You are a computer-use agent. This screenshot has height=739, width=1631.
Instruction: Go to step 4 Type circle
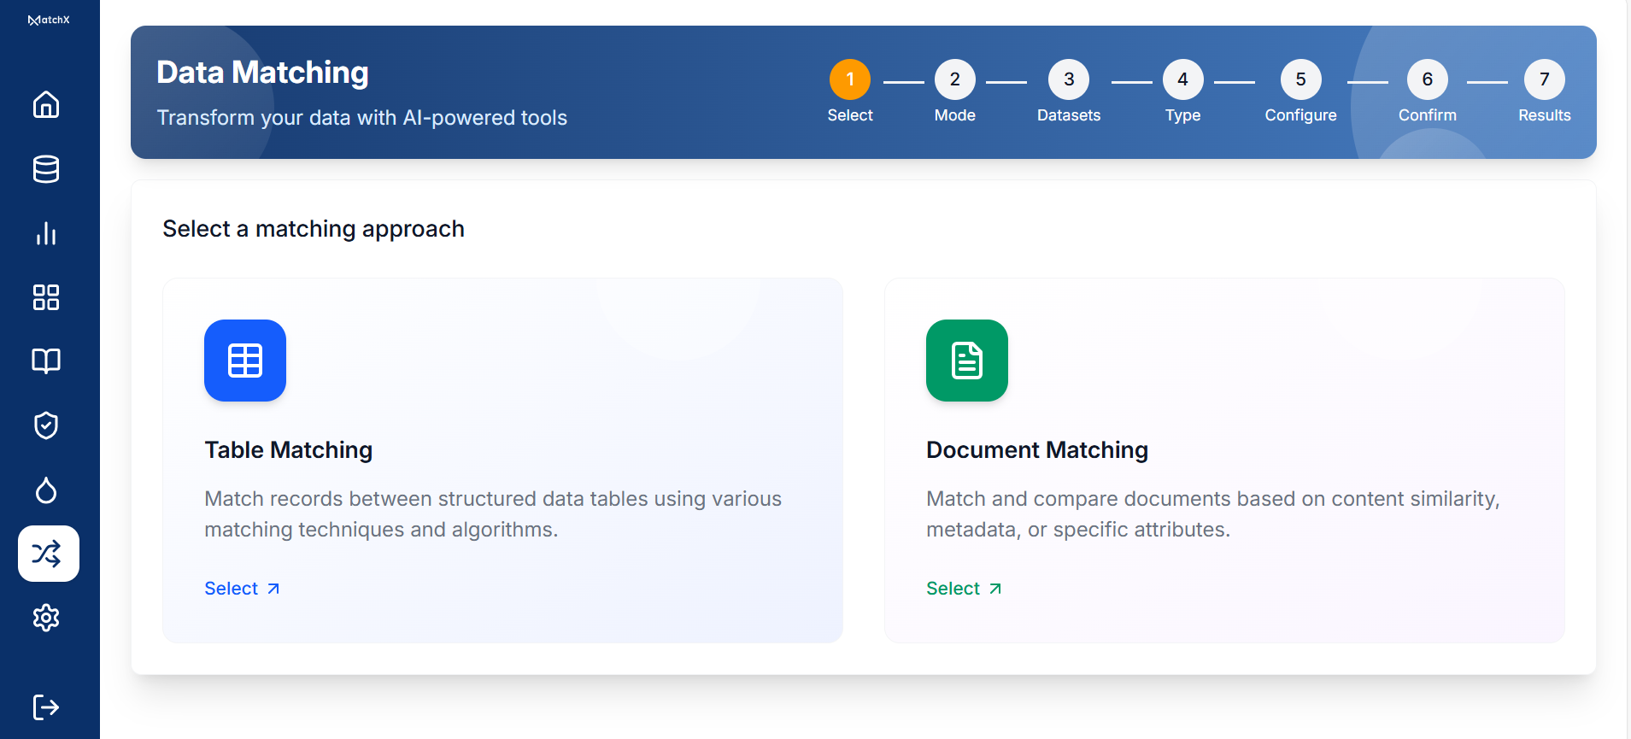click(x=1183, y=79)
